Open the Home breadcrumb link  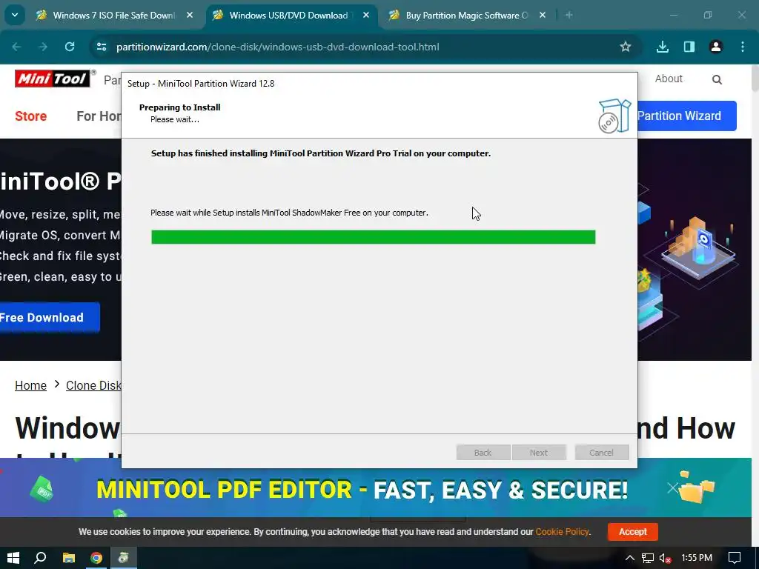tap(30, 385)
